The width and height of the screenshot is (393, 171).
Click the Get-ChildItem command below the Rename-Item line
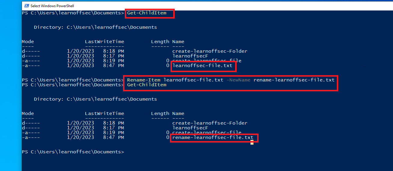pos(147,85)
